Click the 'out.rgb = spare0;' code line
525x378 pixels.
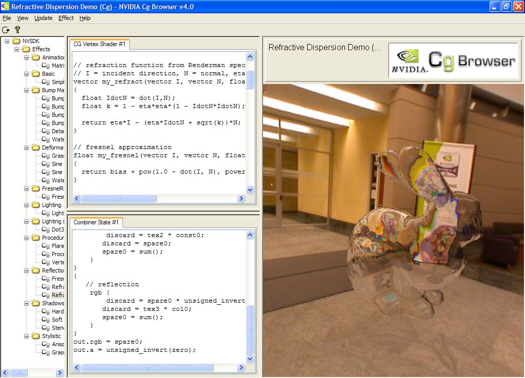pos(108,342)
